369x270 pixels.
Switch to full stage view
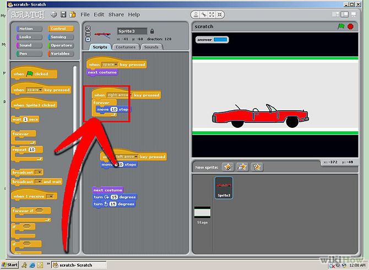pyautogui.click(x=345, y=14)
